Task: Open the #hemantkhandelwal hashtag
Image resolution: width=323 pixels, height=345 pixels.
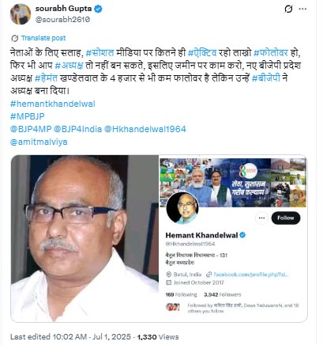Action: pos(53,104)
